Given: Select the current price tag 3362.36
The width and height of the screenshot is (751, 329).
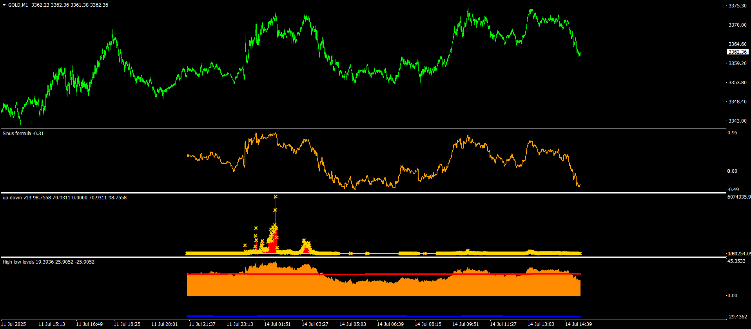Looking at the screenshot, I should pos(737,52).
